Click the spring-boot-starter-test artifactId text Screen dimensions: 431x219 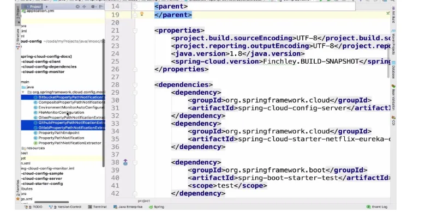coord(288,178)
